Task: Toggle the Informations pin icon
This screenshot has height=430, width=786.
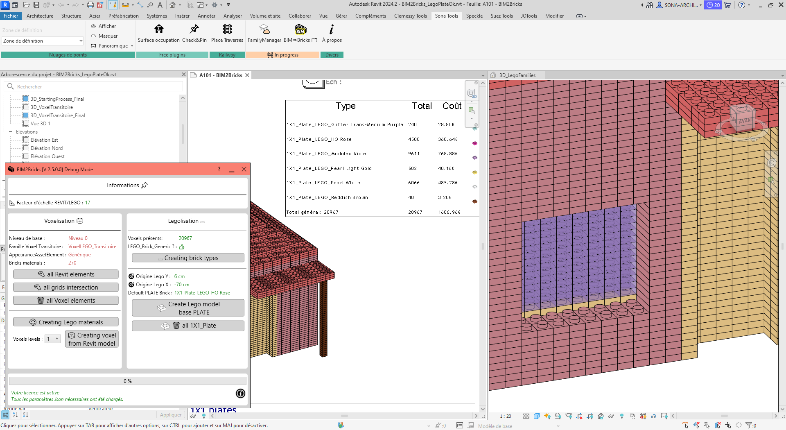Action: pyautogui.click(x=145, y=186)
